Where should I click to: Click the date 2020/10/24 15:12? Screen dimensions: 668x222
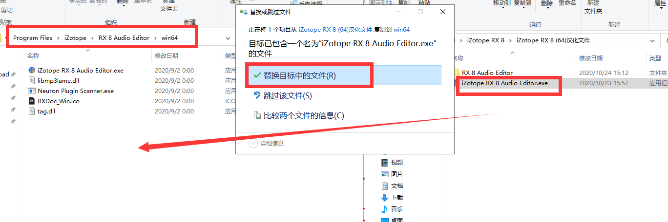(x=604, y=73)
